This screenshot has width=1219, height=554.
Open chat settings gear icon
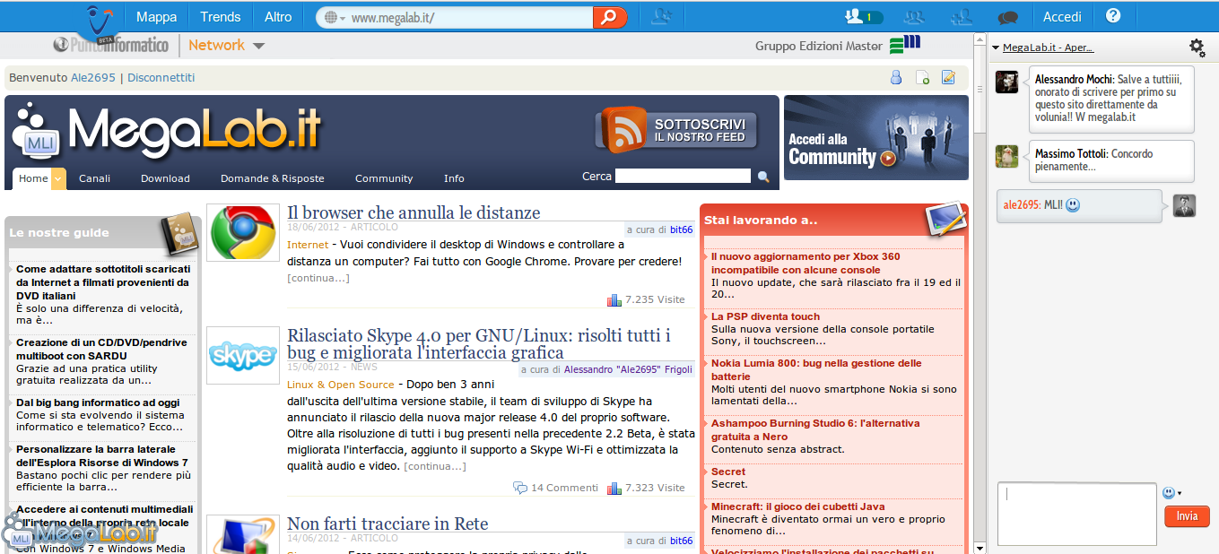pyautogui.click(x=1197, y=48)
